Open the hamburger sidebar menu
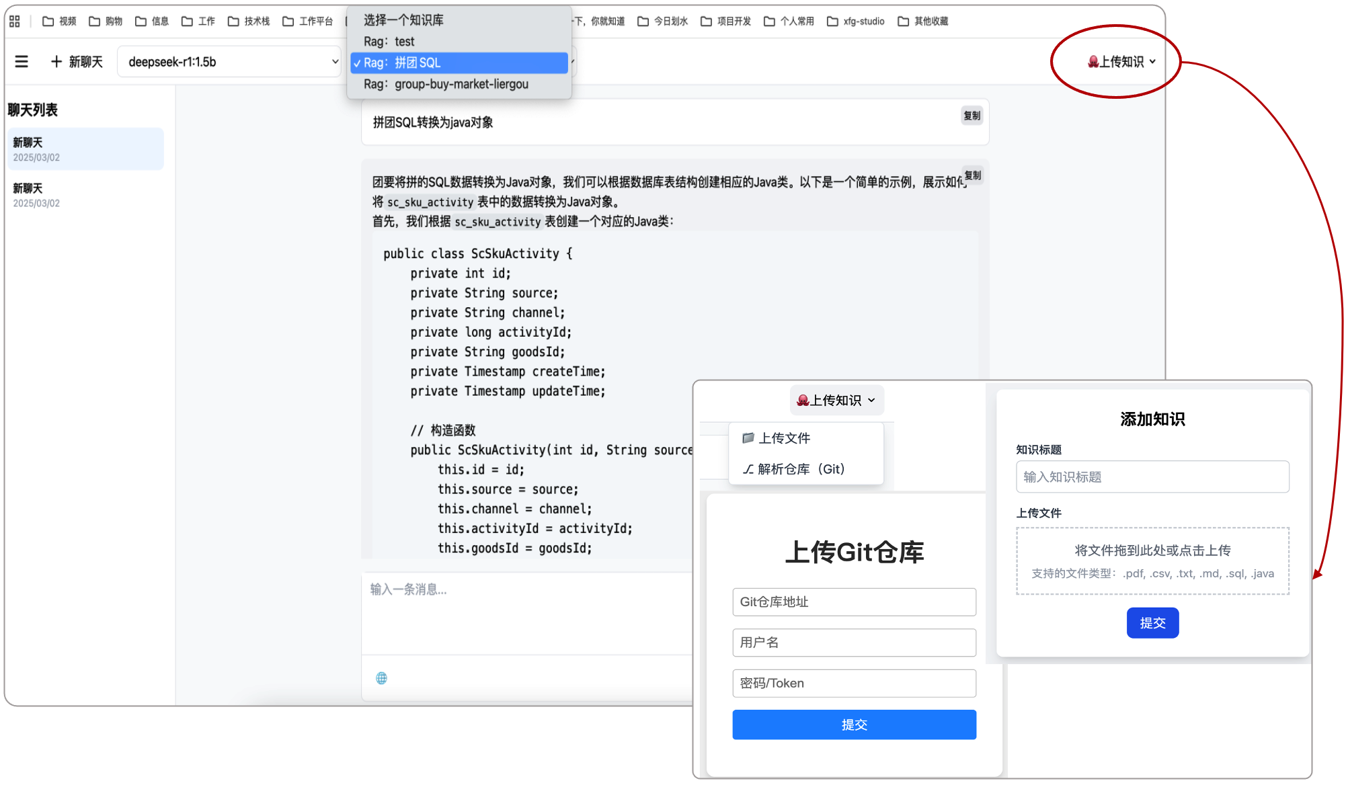The width and height of the screenshot is (1346, 785). 22,62
